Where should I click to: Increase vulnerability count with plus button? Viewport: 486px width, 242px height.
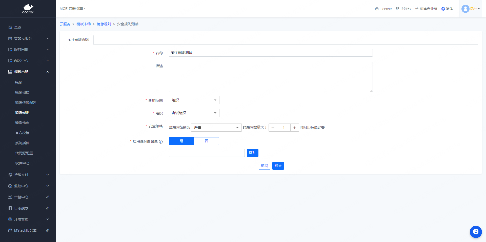click(x=295, y=128)
